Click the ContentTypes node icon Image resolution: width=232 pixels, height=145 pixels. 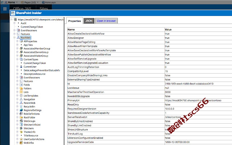(21, 59)
